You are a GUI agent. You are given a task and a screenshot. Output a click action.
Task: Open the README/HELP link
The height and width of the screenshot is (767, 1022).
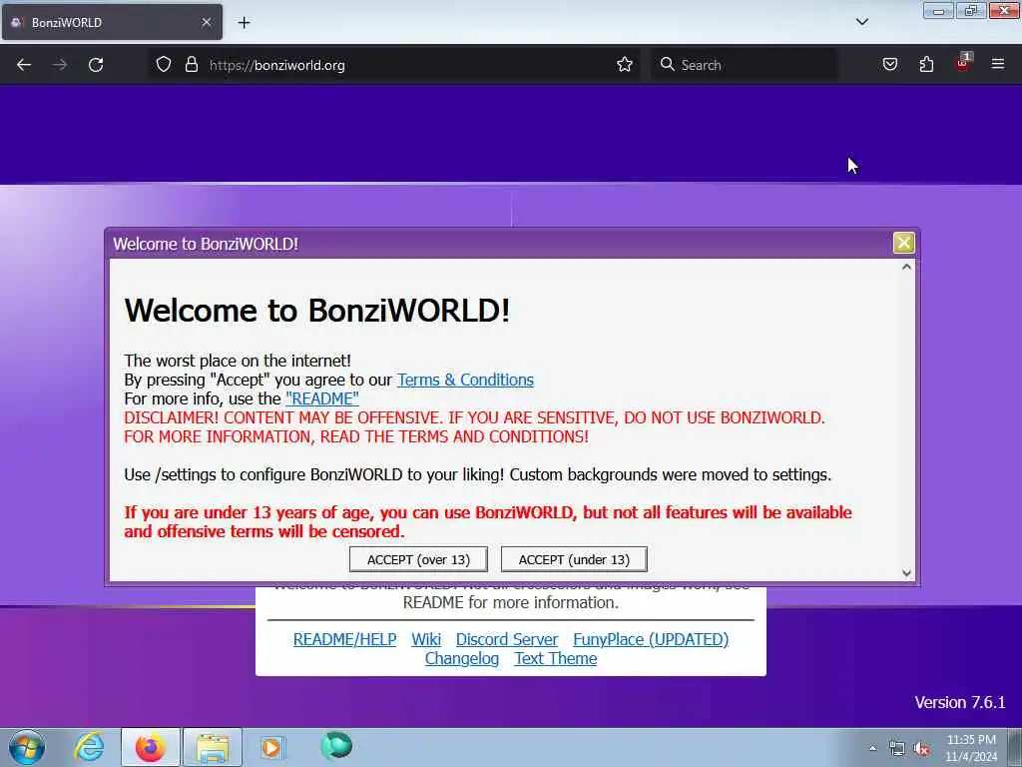pos(344,639)
